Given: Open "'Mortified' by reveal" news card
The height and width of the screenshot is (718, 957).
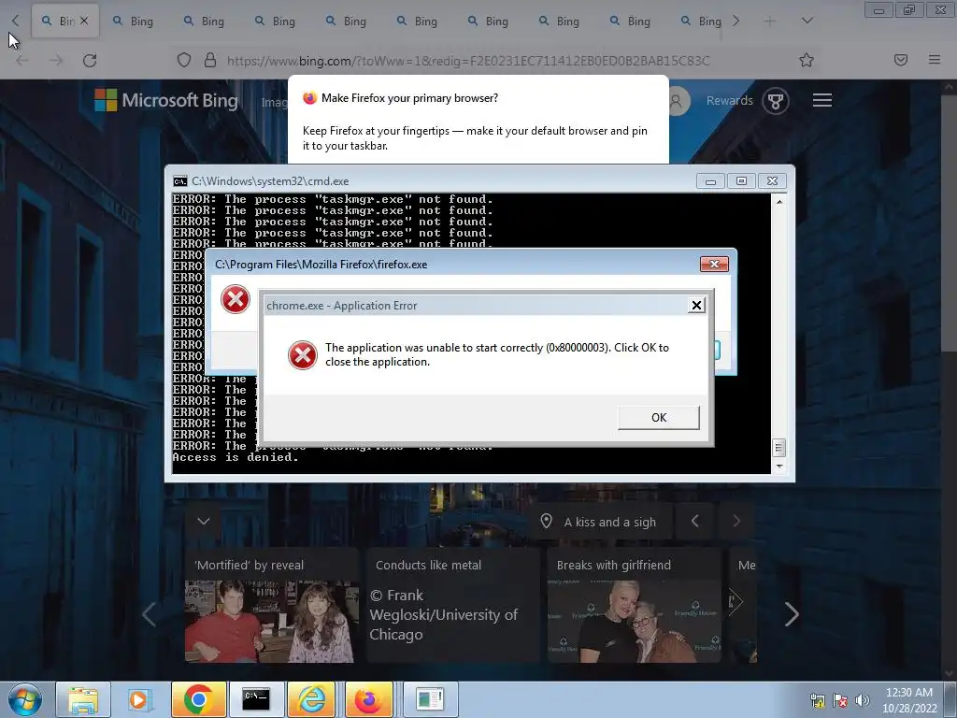Looking at the screenshot, I should click(271, 606).
